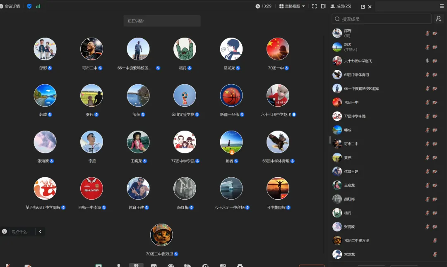Open the emoji picker in chat bar
Viewport: 447px width, 267px height.
(x=4, y=231)
